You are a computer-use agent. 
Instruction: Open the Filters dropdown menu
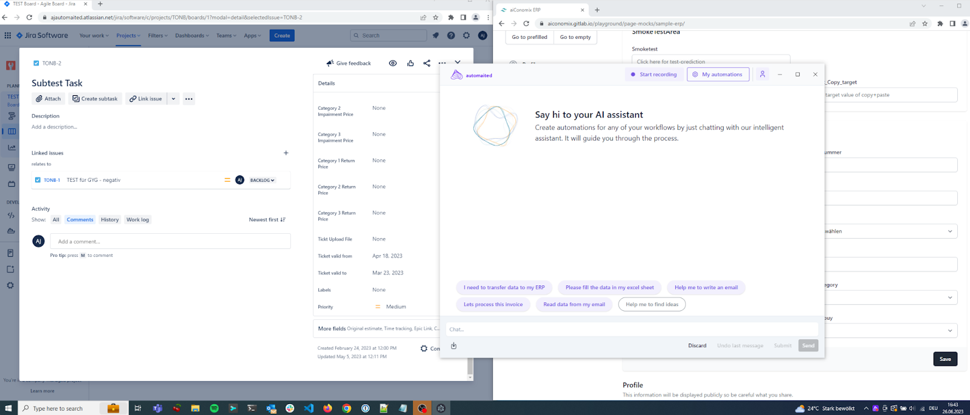point(158,36)
